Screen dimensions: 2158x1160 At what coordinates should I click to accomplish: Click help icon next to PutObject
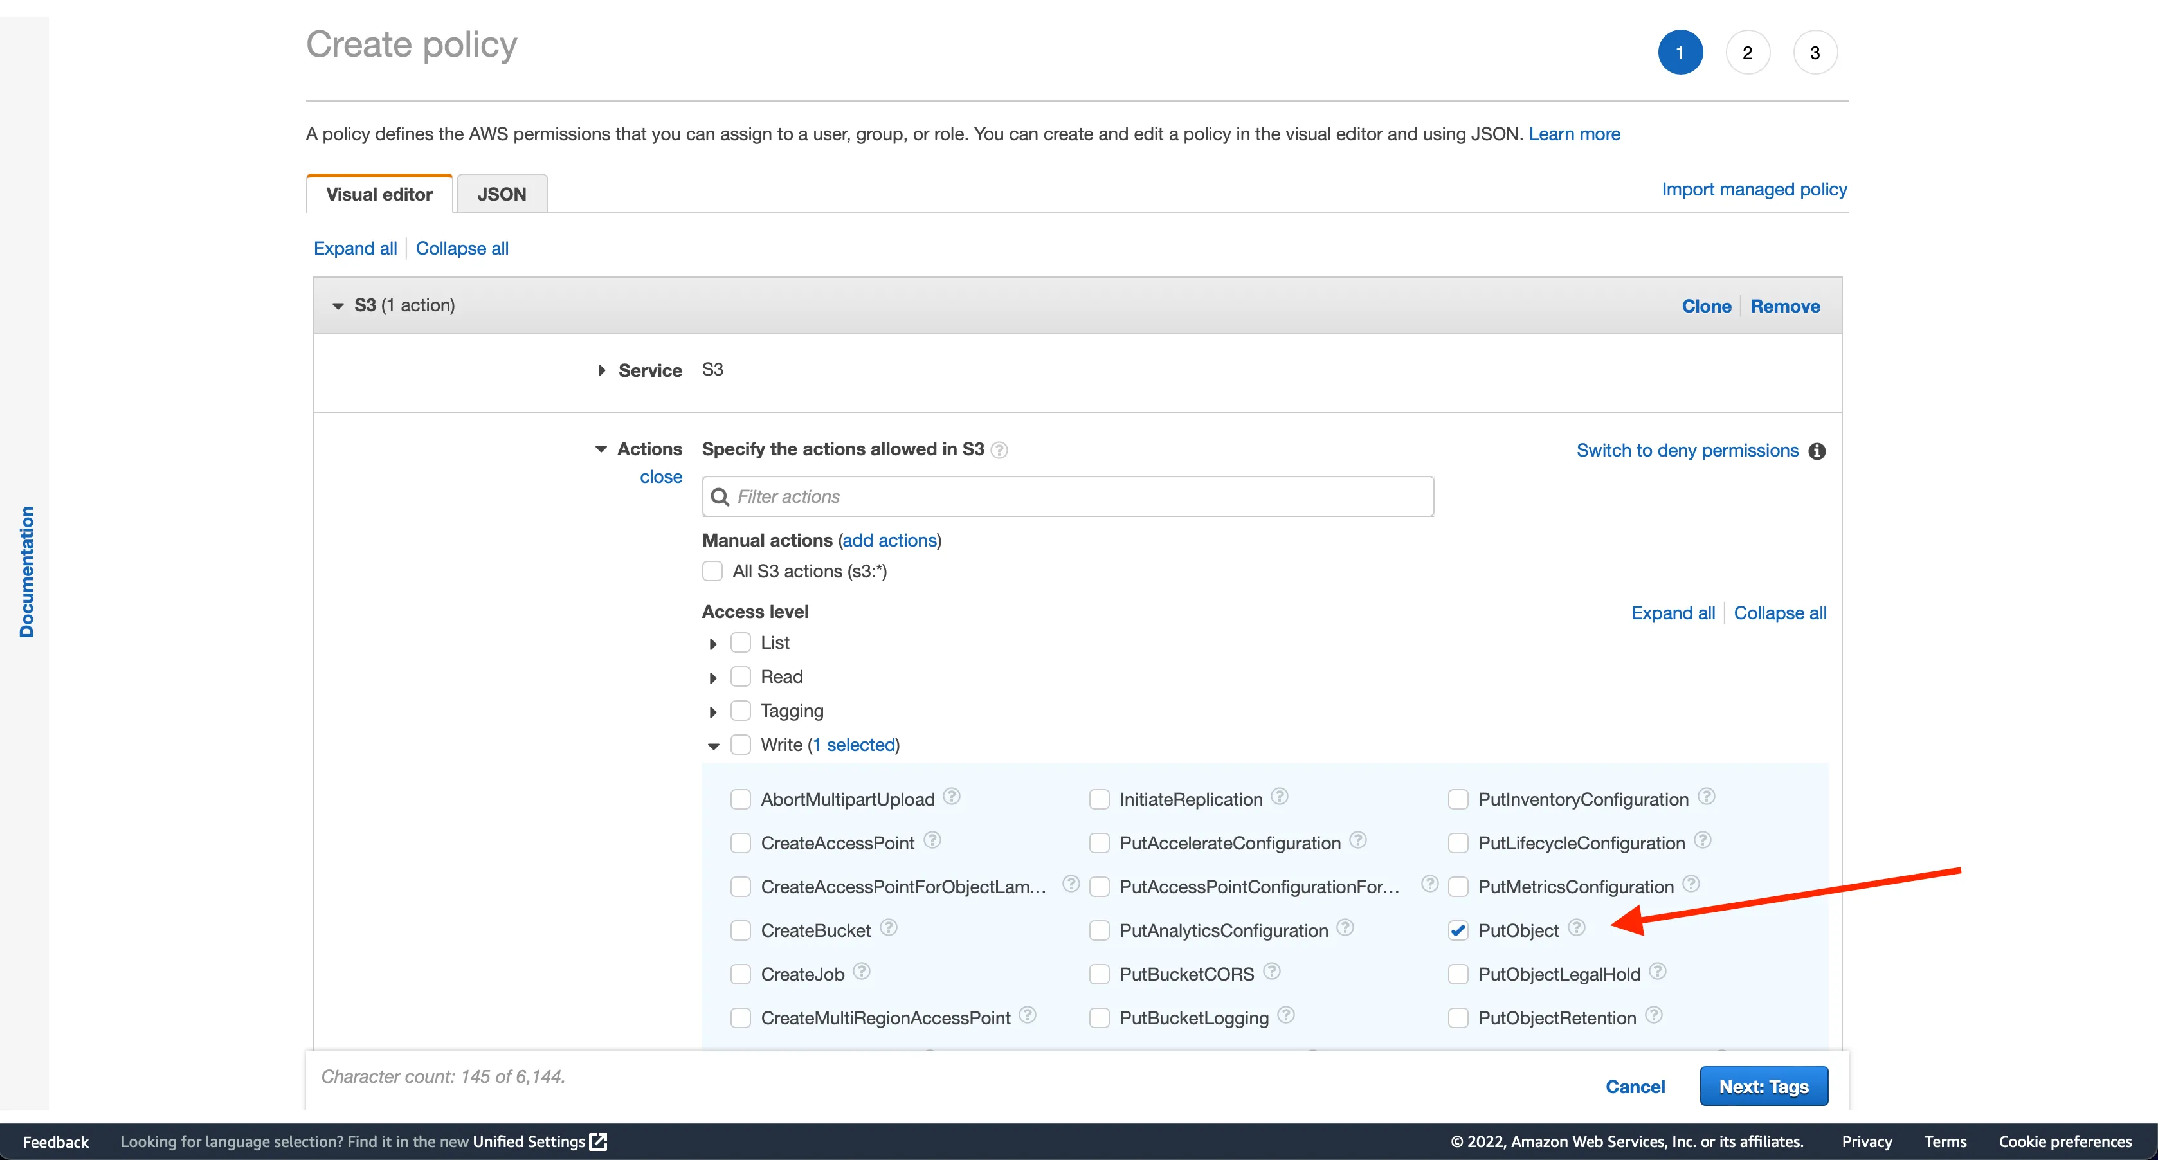(x=1576, y=927)
